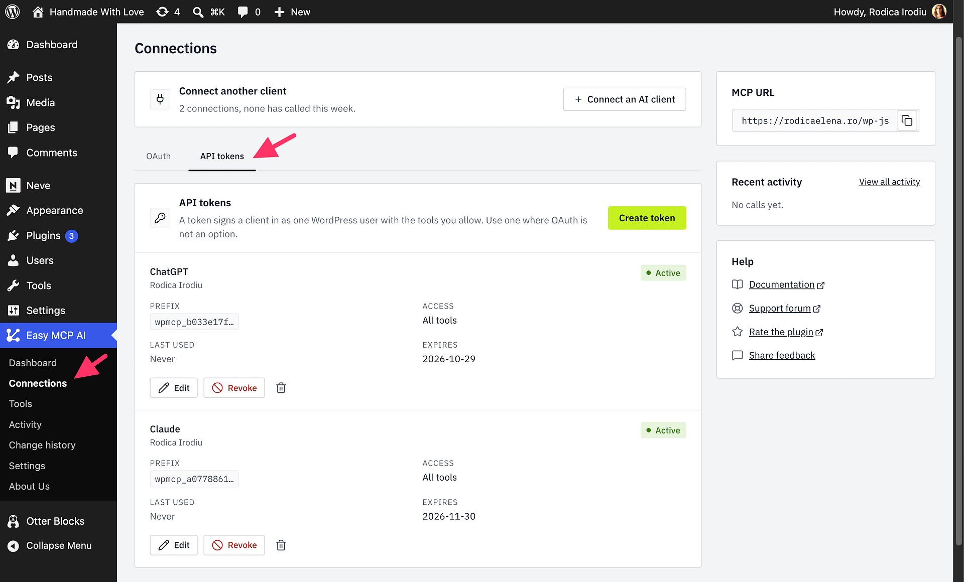
Task: Delete the Claude token via trash icon
Action: click(x=281, y=545)
